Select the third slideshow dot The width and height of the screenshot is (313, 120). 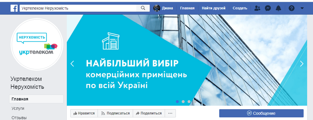tap(189, 102)
